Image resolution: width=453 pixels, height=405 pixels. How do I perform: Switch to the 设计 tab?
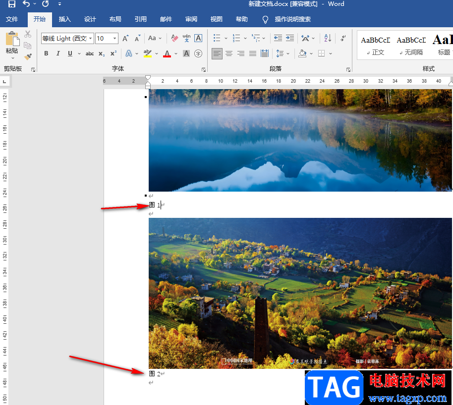(x=90, y=19)
